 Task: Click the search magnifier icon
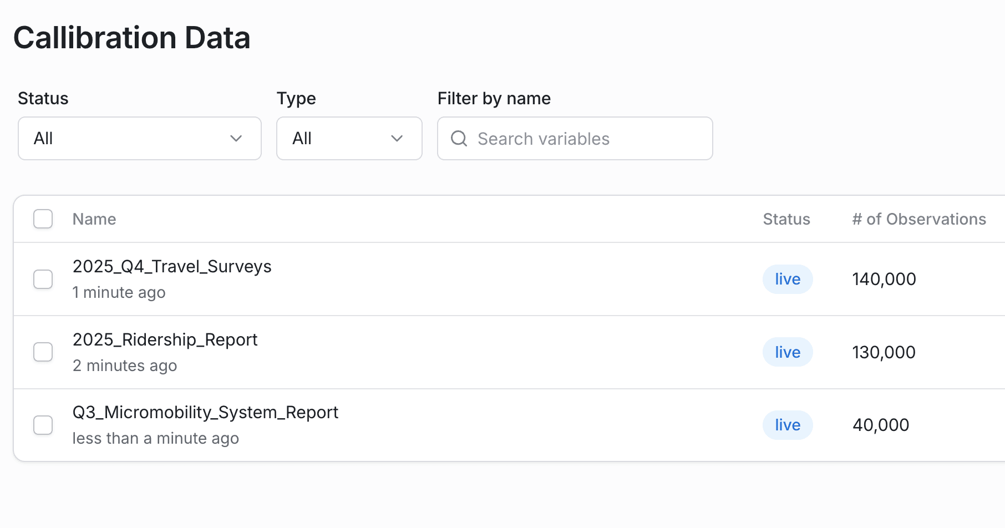tap(459, 139)
